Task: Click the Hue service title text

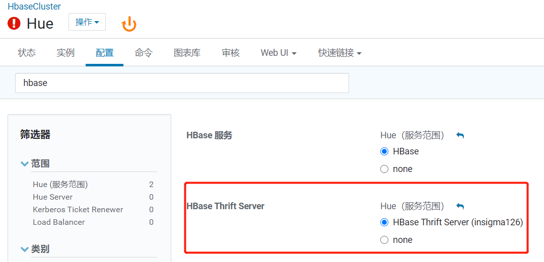Action: pos(40,24)
